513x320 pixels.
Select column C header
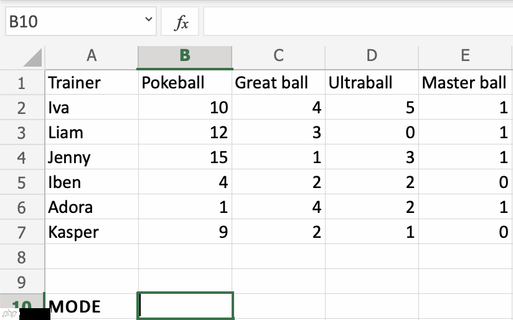point(278,55)
